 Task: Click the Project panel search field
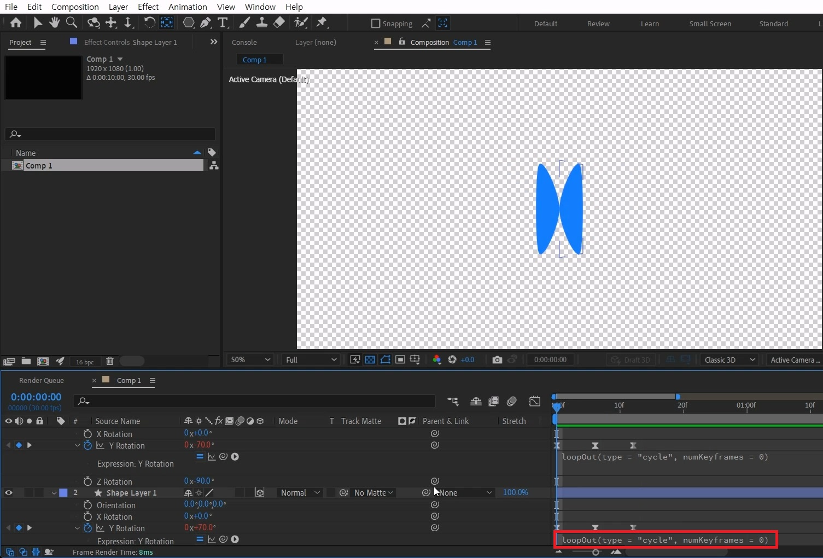(x=110, y=134)
